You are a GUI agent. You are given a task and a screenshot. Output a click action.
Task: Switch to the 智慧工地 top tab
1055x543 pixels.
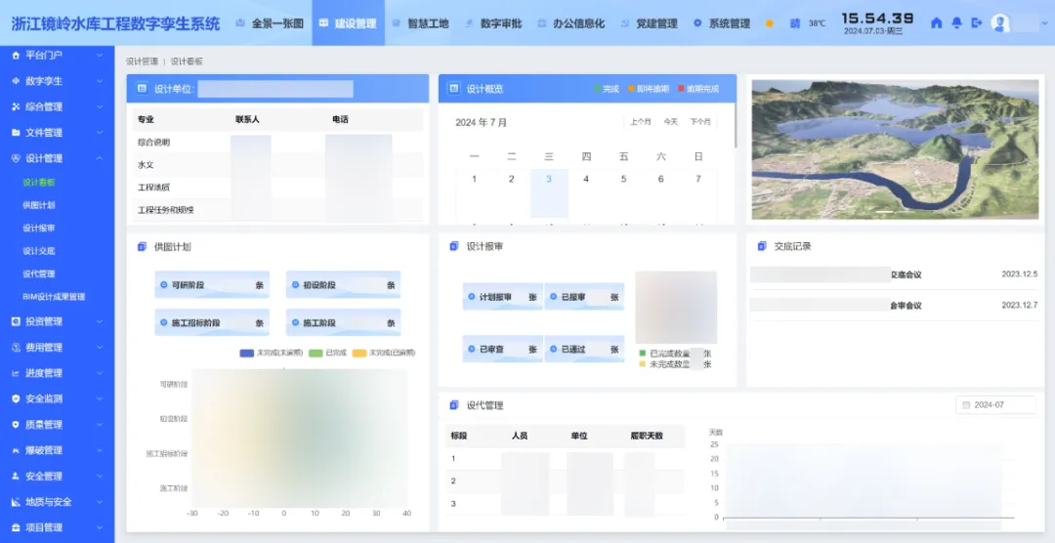(420, 23)
